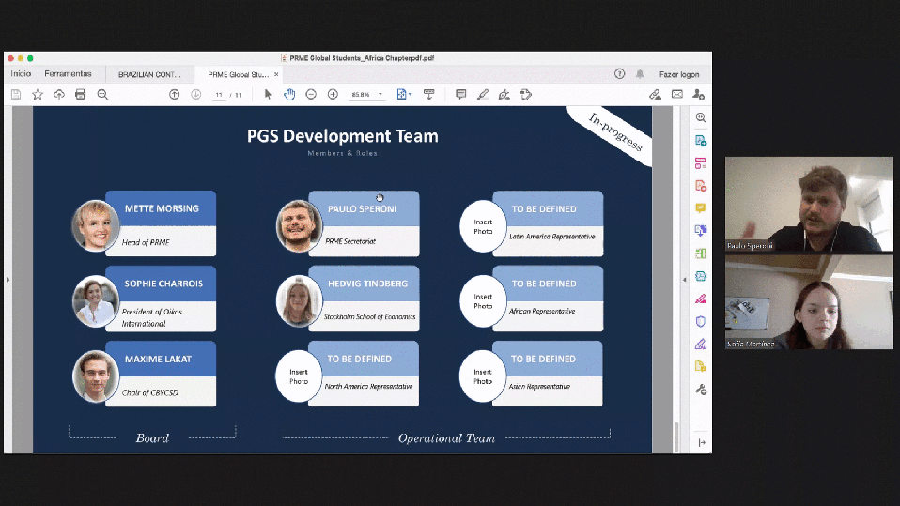The image size is (900, 506).
Task: Print the document with printer icon
Action: [81, 95]
